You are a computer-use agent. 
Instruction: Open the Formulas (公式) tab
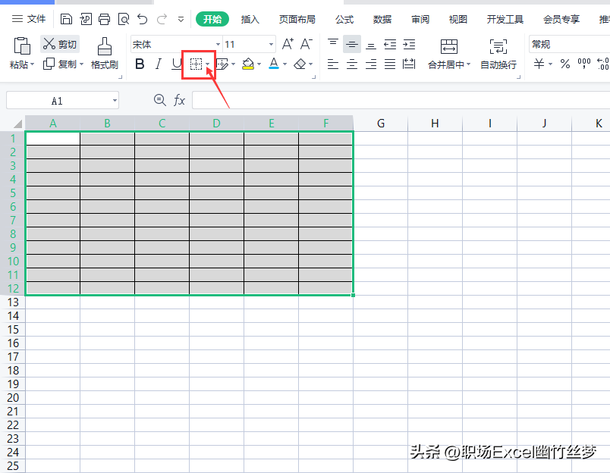point(344,19)
